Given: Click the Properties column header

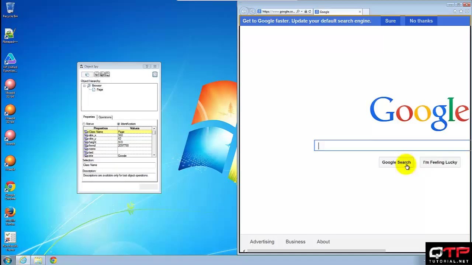Looking at the screenshot, I should tap(100, 128).
